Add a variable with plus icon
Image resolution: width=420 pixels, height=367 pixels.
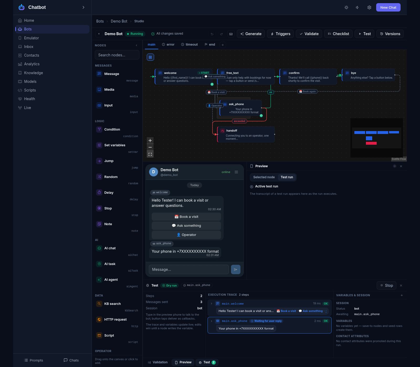tap(402, 295)
